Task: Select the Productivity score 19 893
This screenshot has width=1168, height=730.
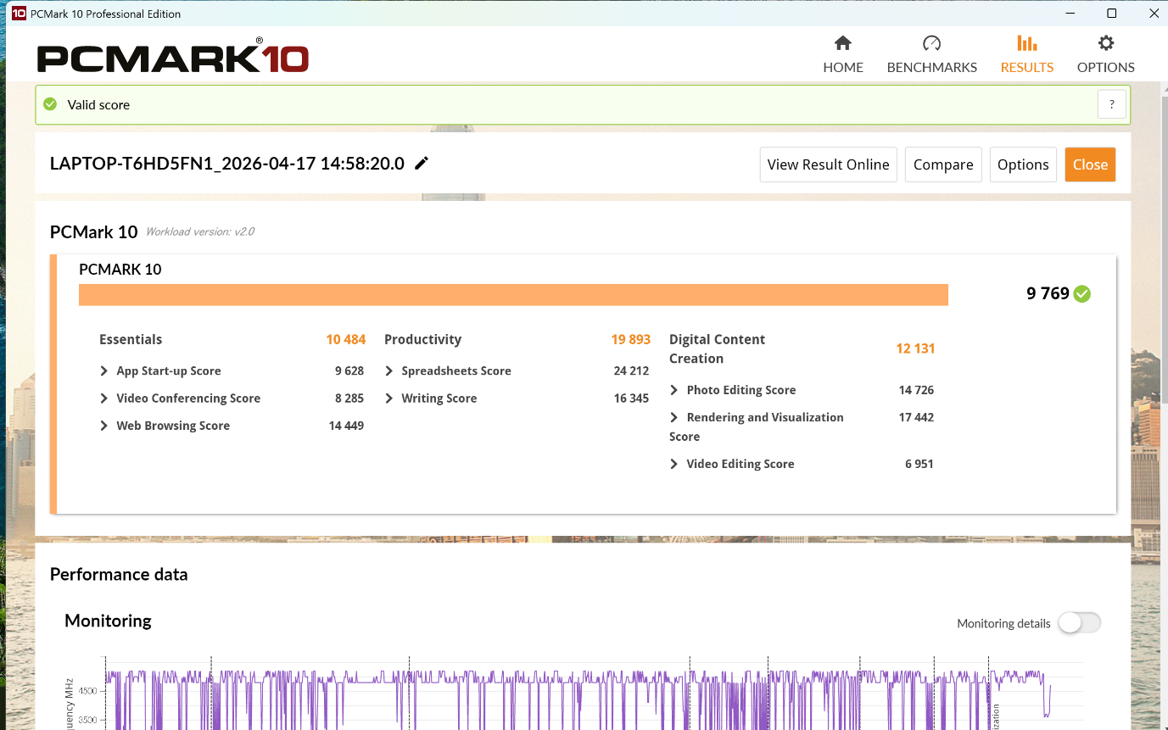Action: (x=631, y=339)
